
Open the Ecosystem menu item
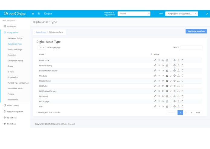pyautogui.click(x=12, y=55)
